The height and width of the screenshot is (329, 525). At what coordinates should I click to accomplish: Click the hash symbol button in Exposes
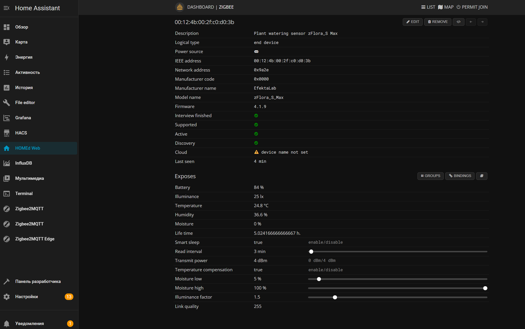481,176
